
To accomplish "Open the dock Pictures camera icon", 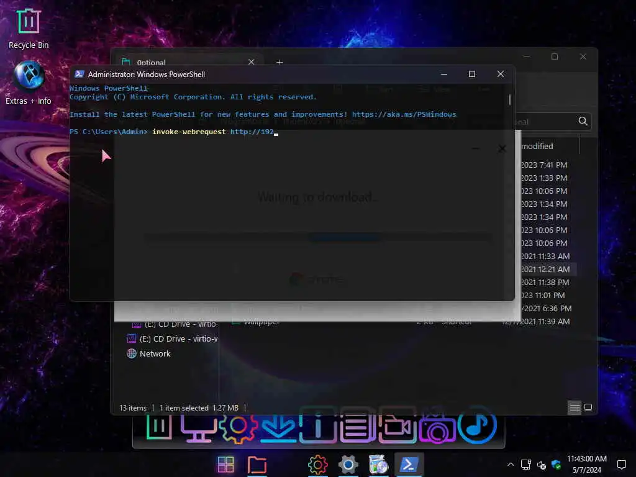I will click(437, 427).
